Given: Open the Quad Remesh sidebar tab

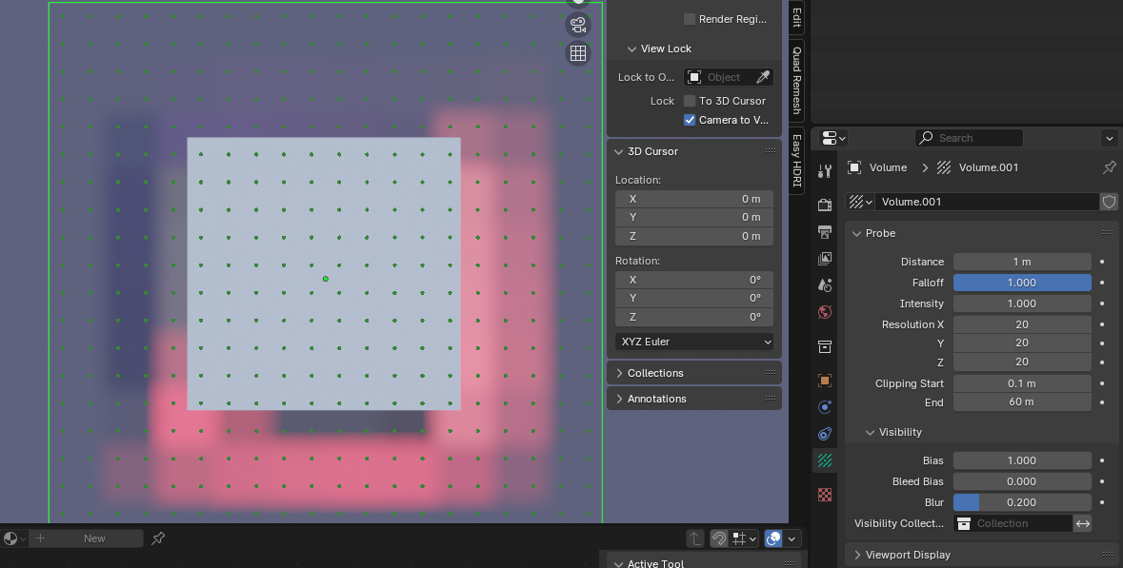Looking at the screenshot, I should pyautogui.click(x=796, y=80).
